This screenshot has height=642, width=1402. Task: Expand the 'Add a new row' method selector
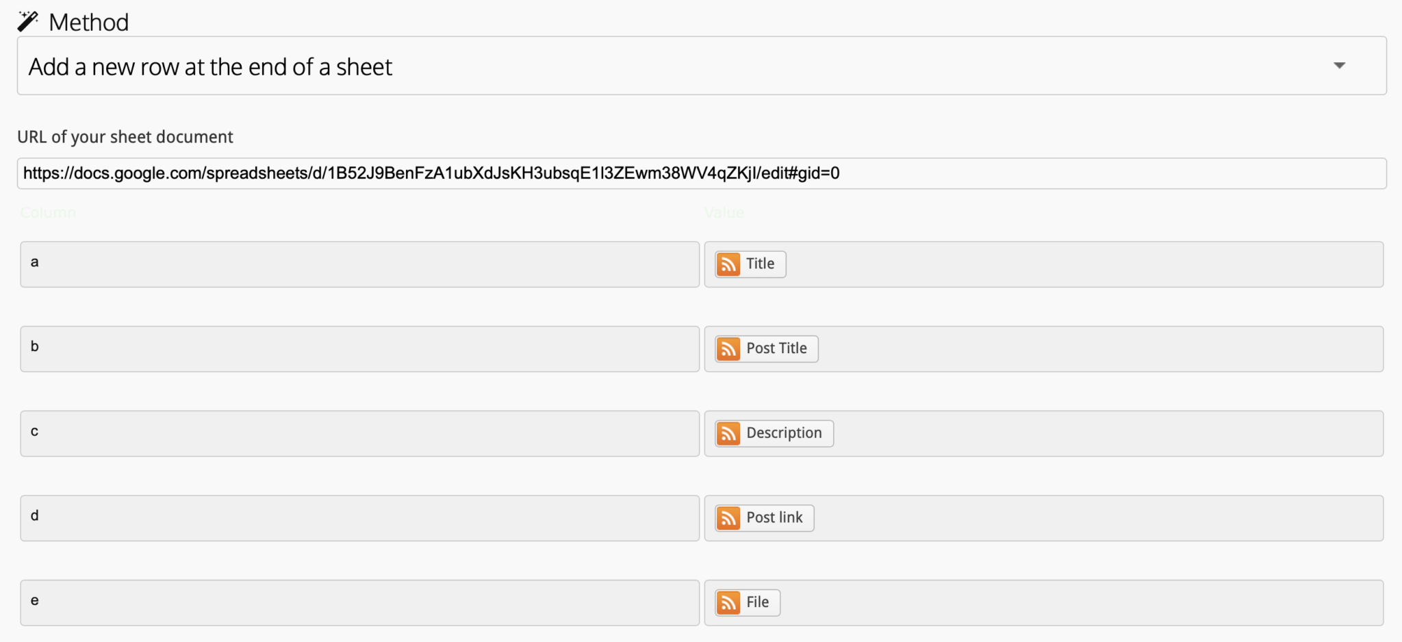[616, 66]
